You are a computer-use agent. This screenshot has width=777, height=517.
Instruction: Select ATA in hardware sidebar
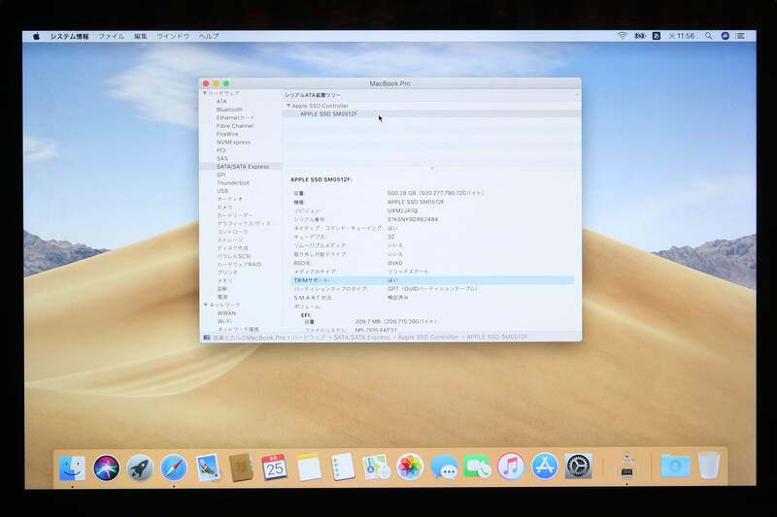(x=221, y=102)
